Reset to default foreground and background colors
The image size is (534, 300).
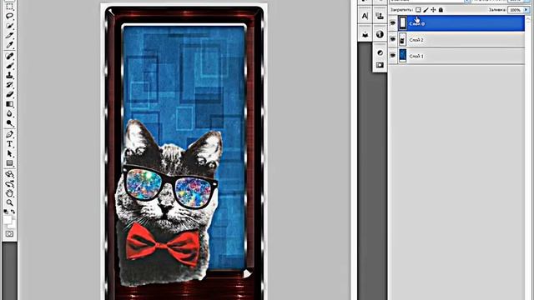coord(6,212)
